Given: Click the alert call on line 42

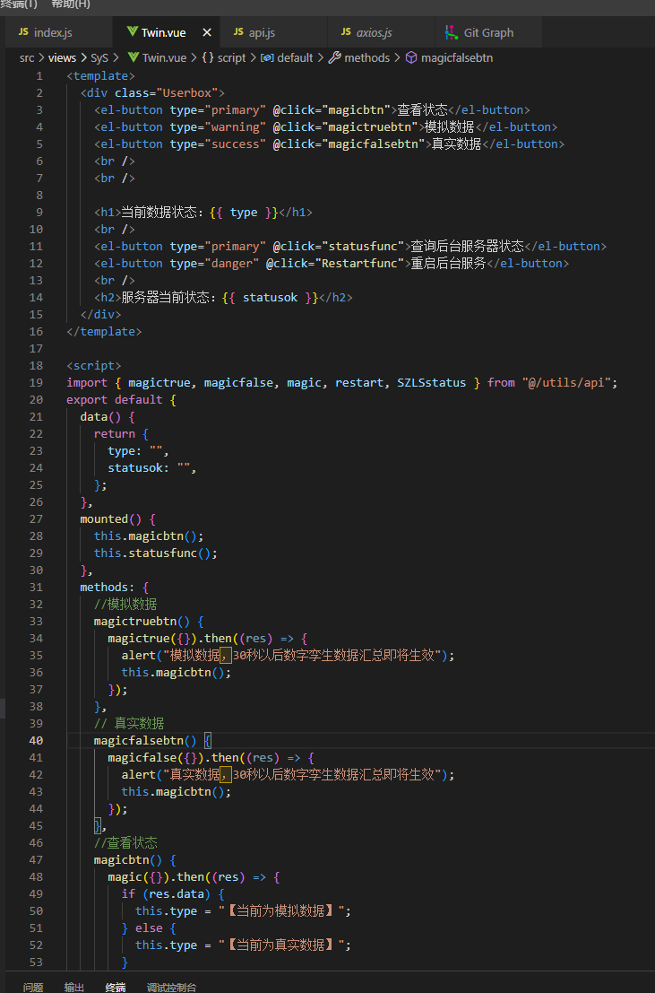Looking at the screenshot, I should (x=288, y=774).
